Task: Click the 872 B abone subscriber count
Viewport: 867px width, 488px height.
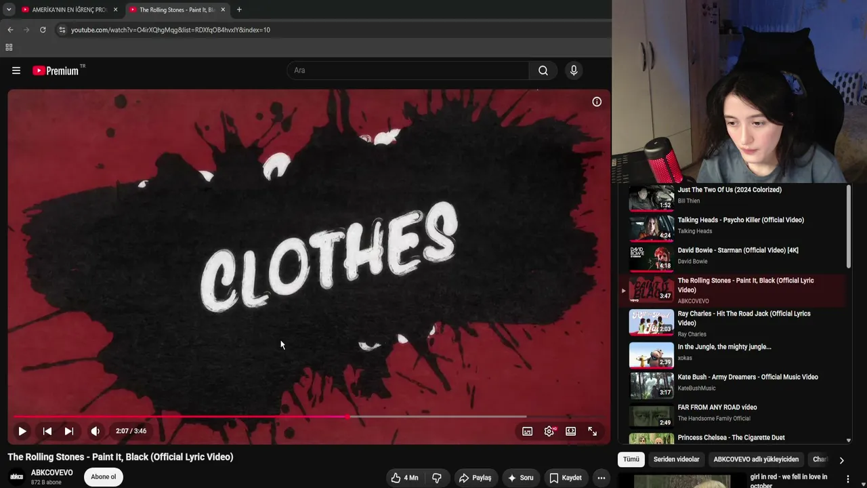Action: point(46,483)
